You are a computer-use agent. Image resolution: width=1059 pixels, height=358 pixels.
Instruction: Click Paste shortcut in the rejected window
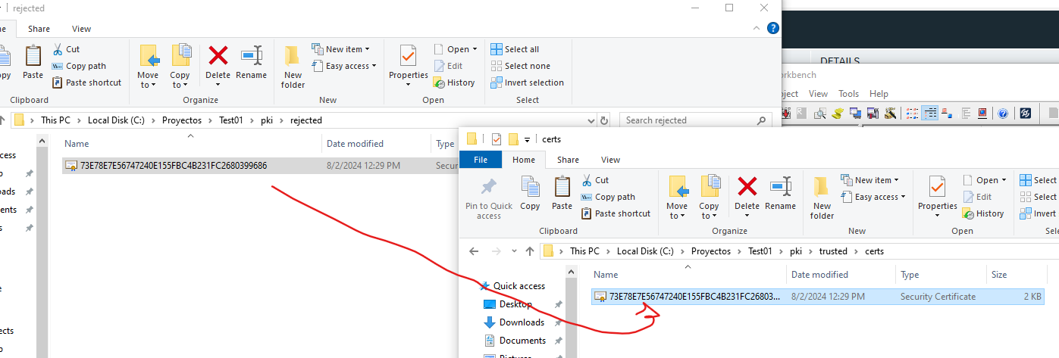[86, 82]
